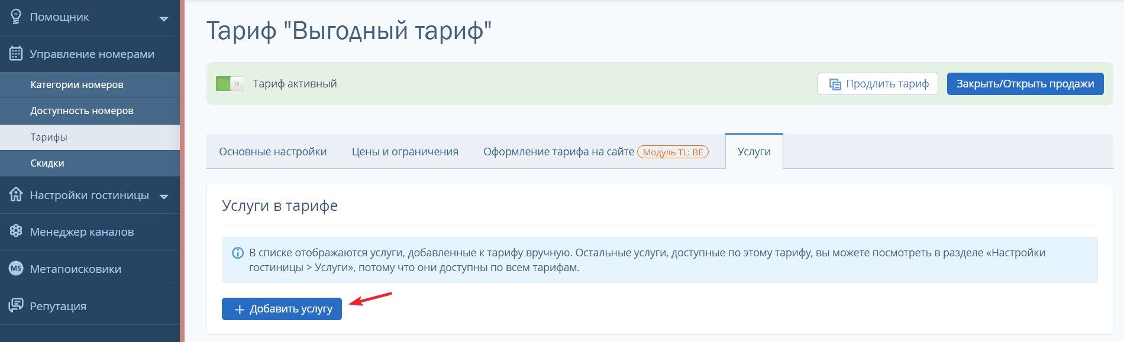Go to Менеджер каналов section
The width and height of the screenshot is (1124, 342).
tap(90, 232)
